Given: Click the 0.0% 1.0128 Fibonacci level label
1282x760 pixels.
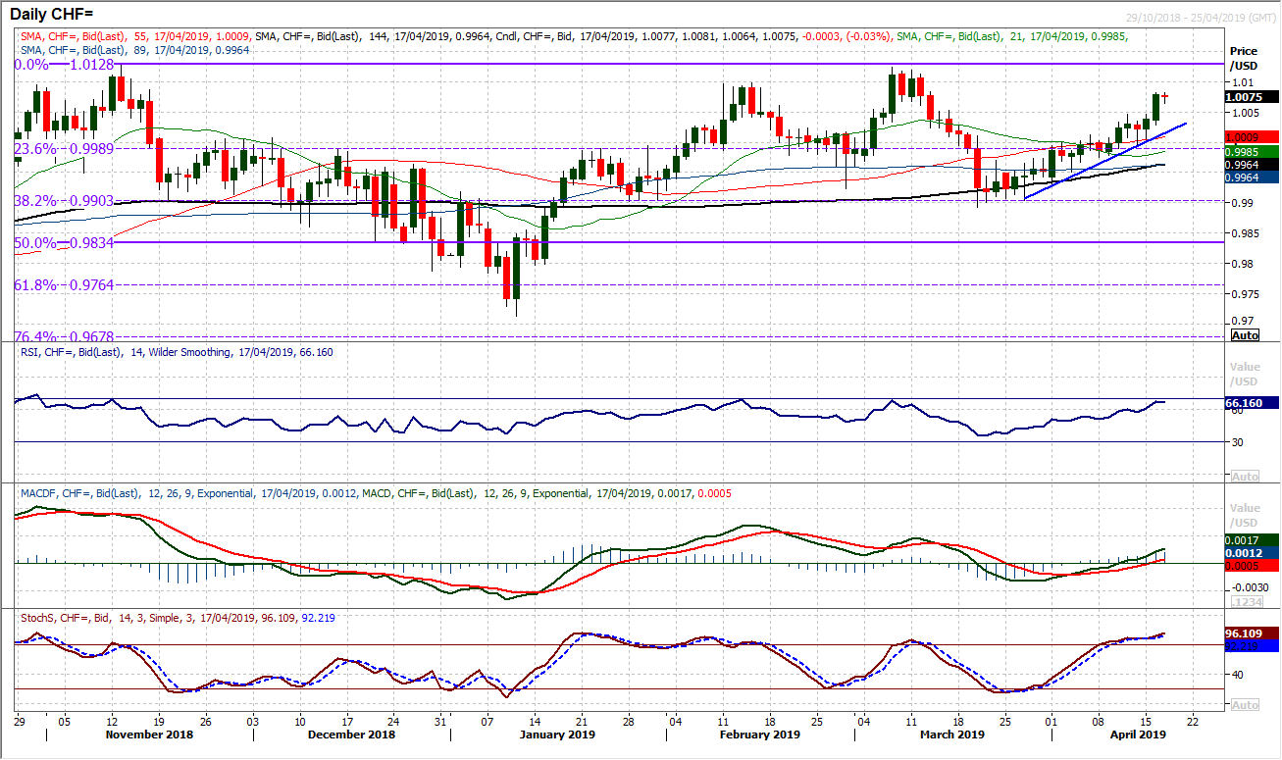Looking at the screenshot, I should click(65, 64).
